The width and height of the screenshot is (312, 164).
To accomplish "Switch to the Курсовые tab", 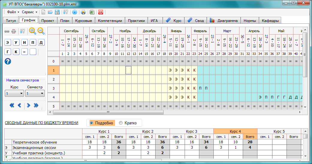I will (84, 20).
